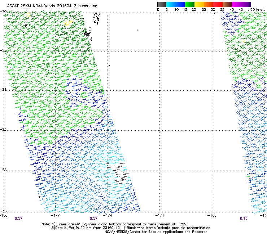Click the '-168' longitude axis label
Image resolution: width=267 pixels, height=234 pixels.
[212, 216]
